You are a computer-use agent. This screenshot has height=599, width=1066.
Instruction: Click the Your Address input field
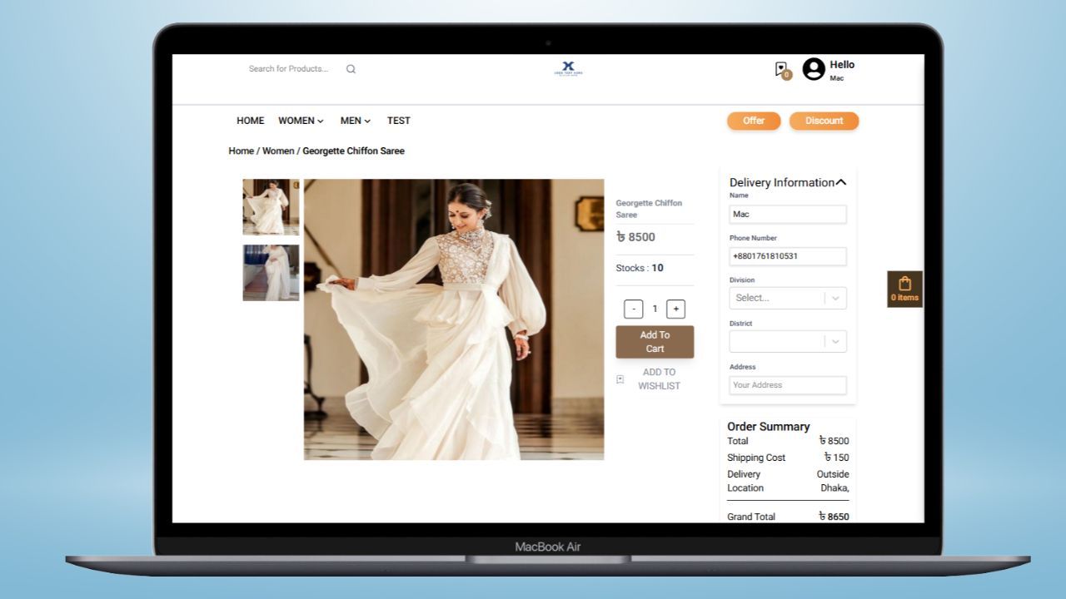tap(788, 385)
